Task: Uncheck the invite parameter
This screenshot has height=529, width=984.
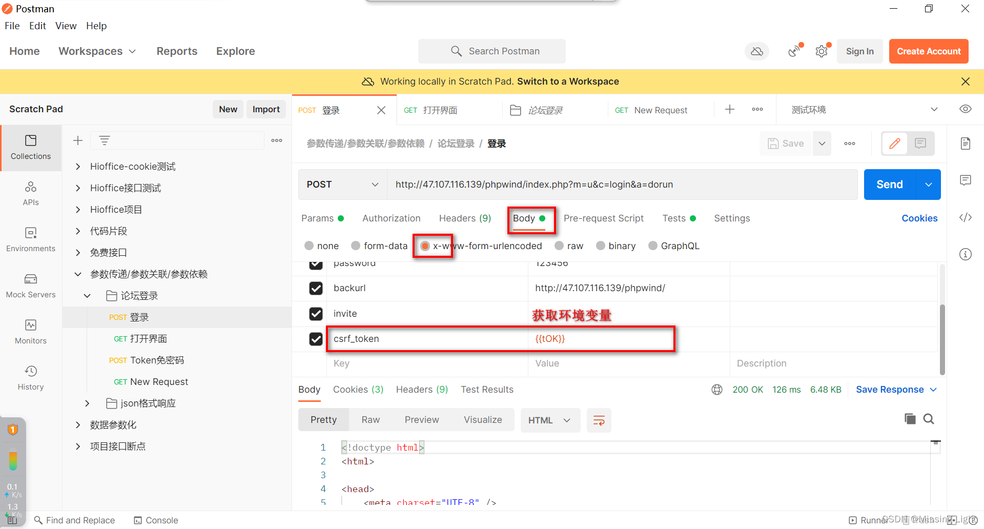Action: (316, 314)
